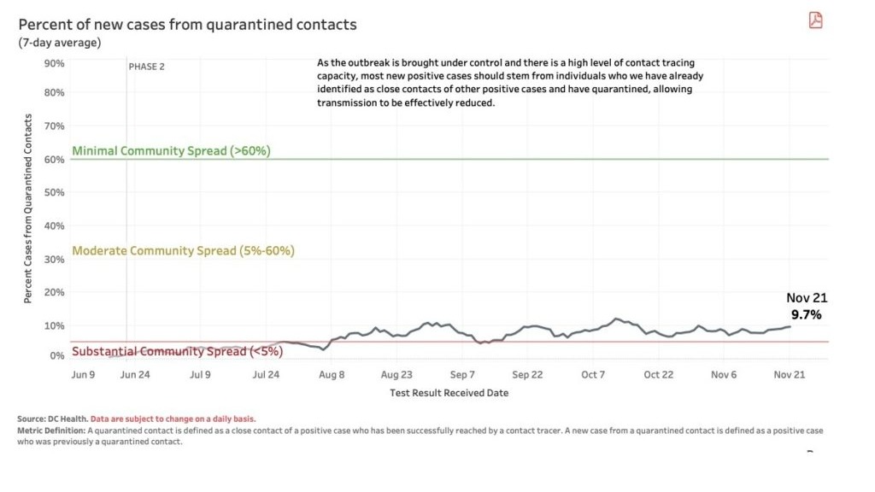Click the chart title about quarantined contacts
The height and width of the screenshot is (492, 875).
pos(187,25)
